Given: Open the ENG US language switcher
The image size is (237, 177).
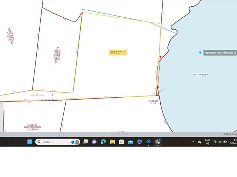Looking at the screenshot, I should click(x=207, y=142).
